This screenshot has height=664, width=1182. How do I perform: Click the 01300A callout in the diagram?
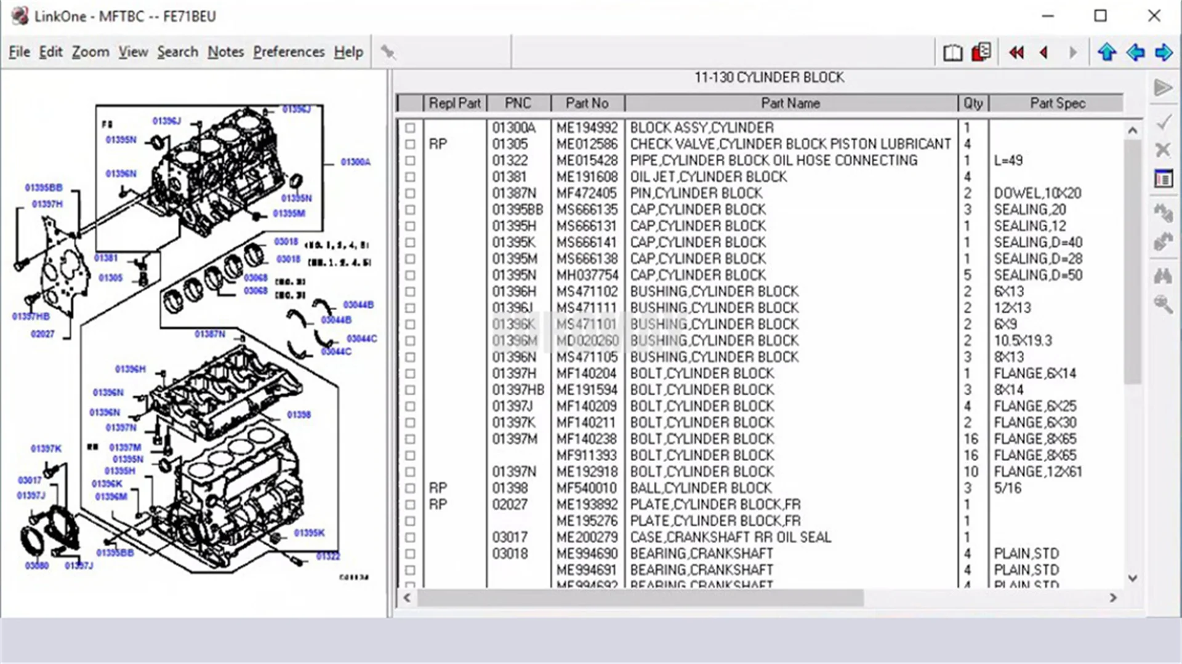coord(355,162)
